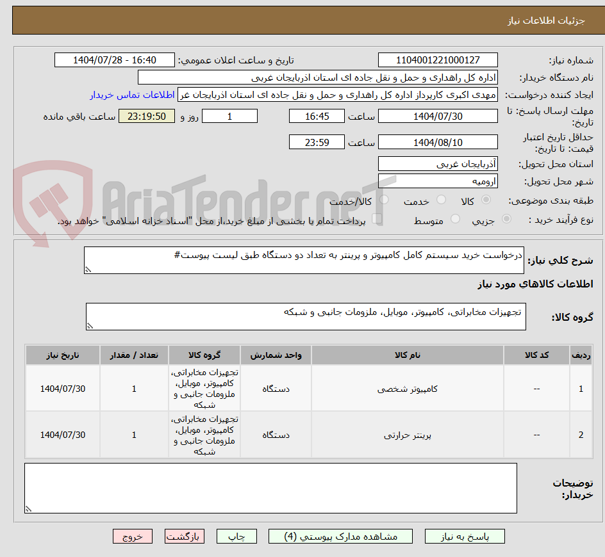This screenshot has height=557, width=605.
Task: Click the ارومیه delivery city field
Action: coord(438,181)
